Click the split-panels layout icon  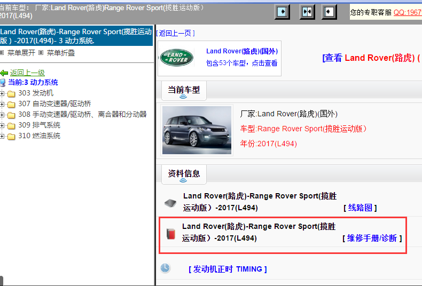pyautogui.click(x=307, y=12)
